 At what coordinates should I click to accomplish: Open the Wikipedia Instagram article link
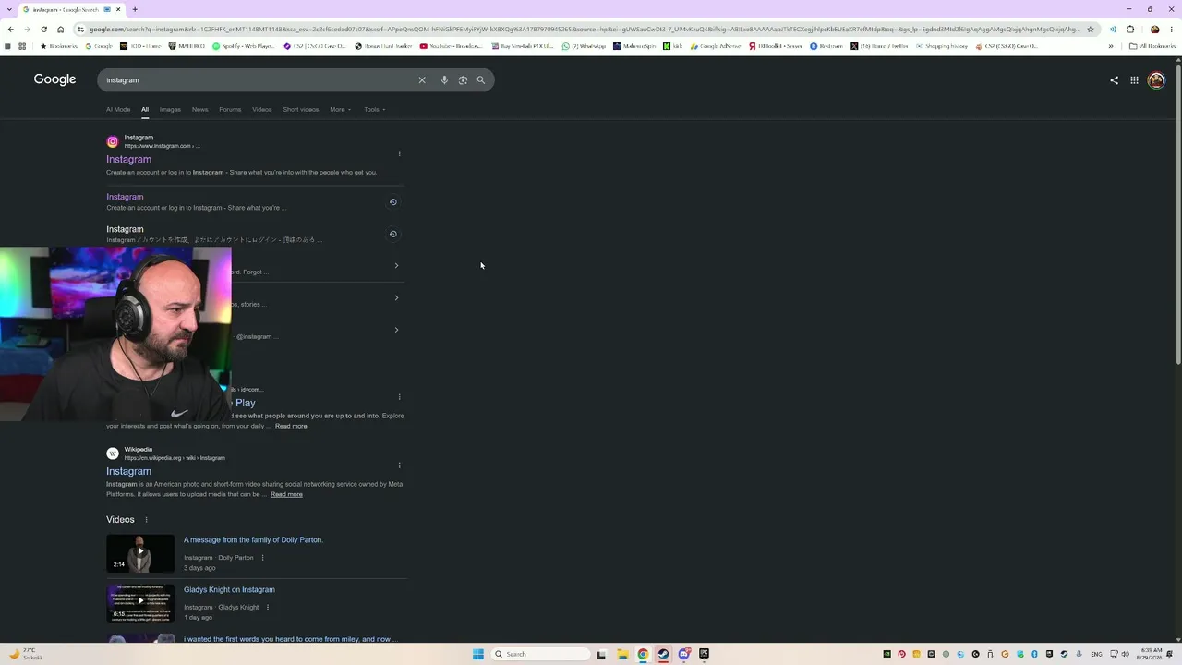[x=128, y=471]
